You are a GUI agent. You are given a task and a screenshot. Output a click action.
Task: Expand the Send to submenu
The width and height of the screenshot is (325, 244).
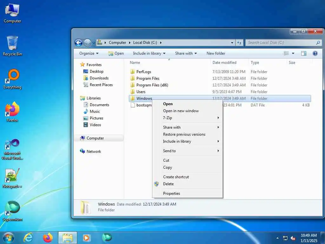tap(188, 151)
